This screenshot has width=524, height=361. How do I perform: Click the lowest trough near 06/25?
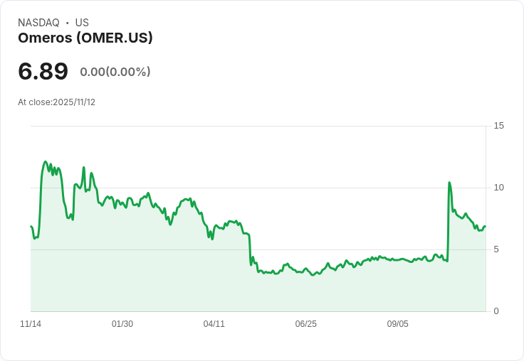[x=313, y=275]
